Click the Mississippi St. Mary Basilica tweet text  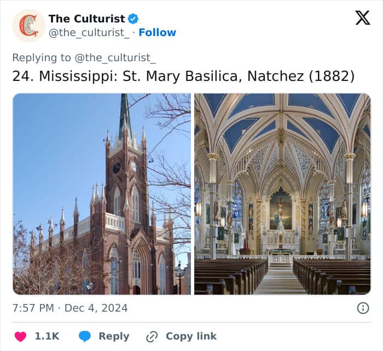tap(183, 75)
